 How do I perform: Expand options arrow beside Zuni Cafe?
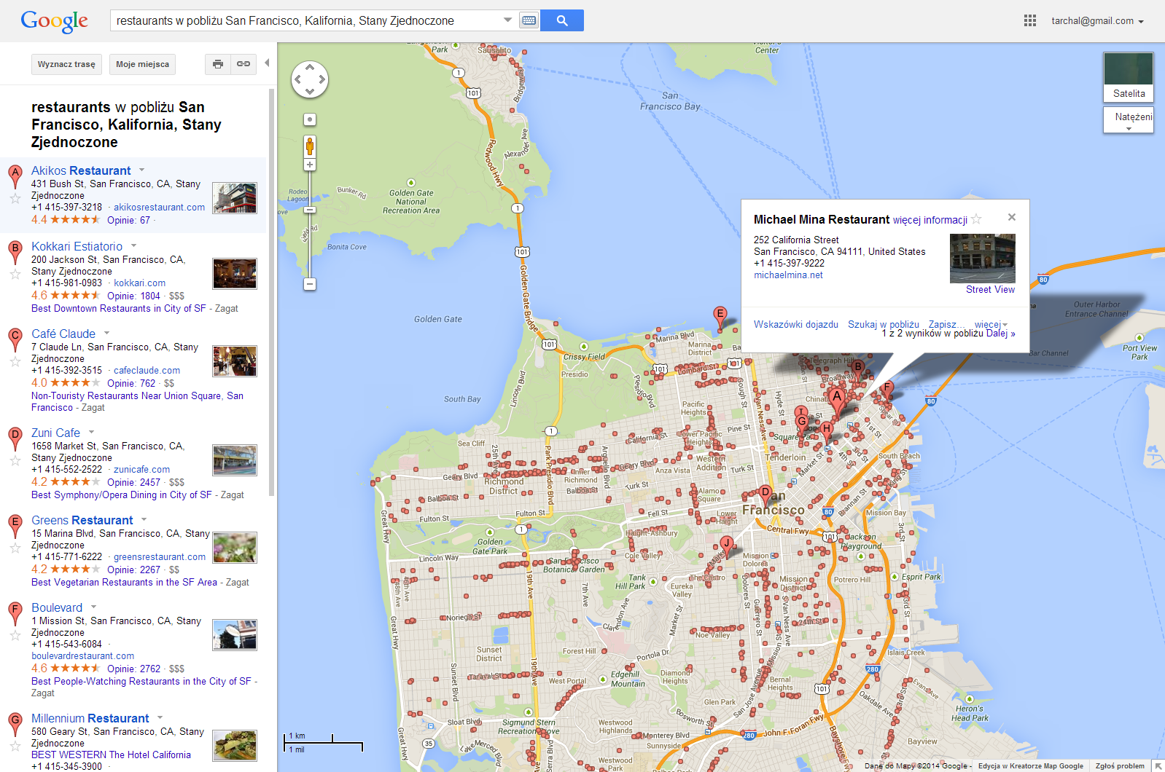pos(91,432)
